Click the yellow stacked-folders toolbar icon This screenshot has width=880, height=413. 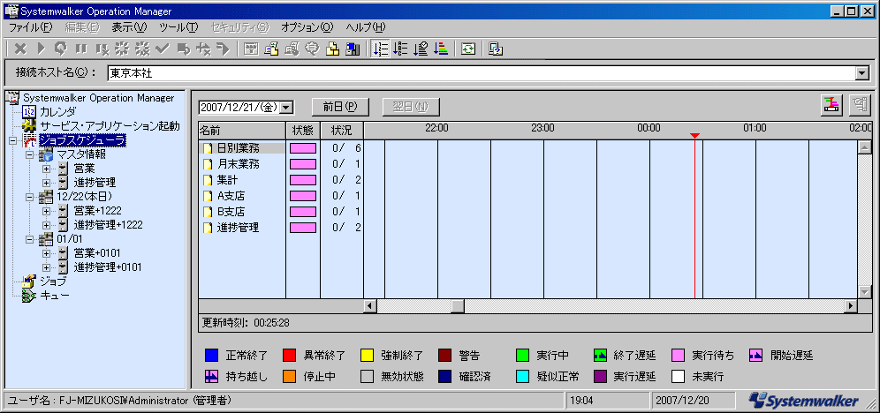coord(333,49)
